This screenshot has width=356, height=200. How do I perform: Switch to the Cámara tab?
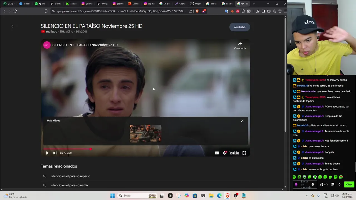133,4
